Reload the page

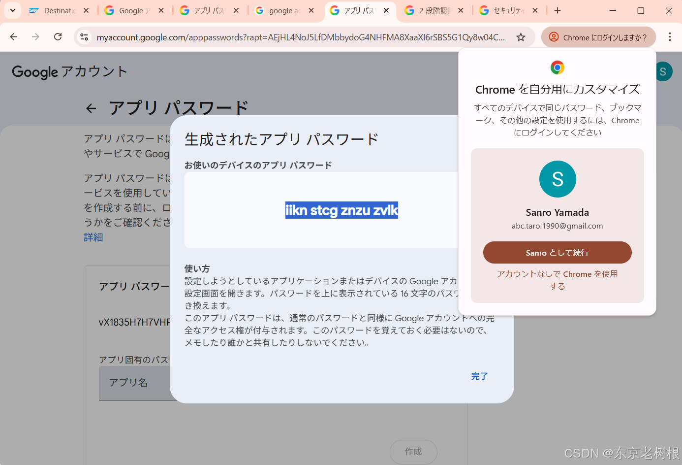coord(58,37)
